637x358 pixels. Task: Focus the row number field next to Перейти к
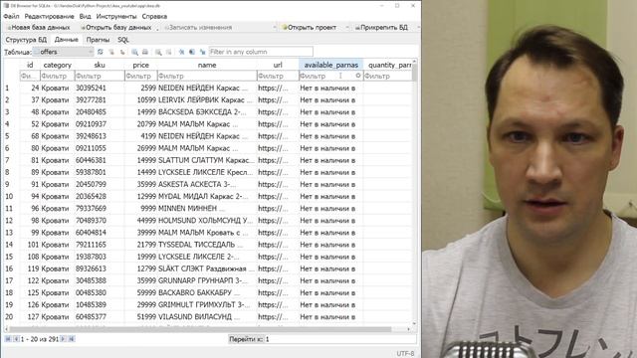coord(340,339)
